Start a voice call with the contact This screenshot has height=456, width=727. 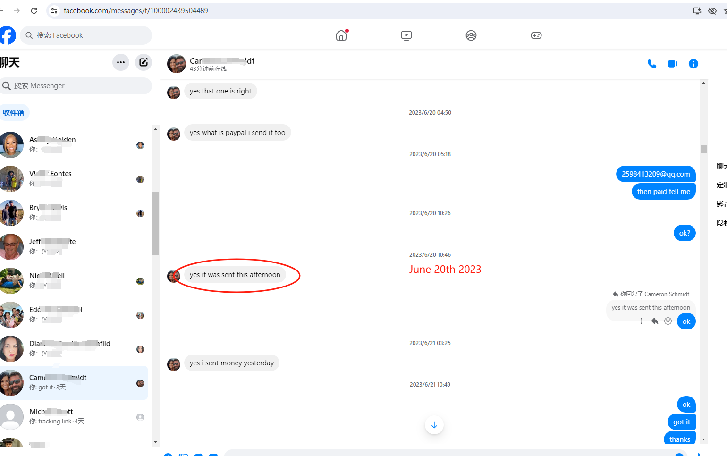click(x=651, y=64)
